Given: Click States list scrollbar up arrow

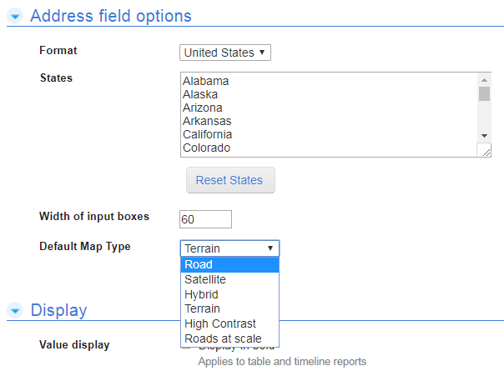Looking at the screenshot, I should [485, 80].
